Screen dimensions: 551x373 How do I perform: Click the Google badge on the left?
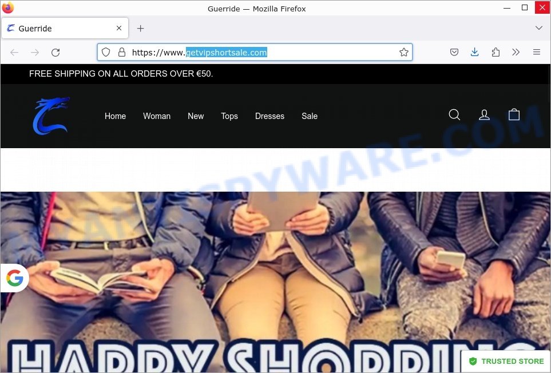tap(14, 278)
